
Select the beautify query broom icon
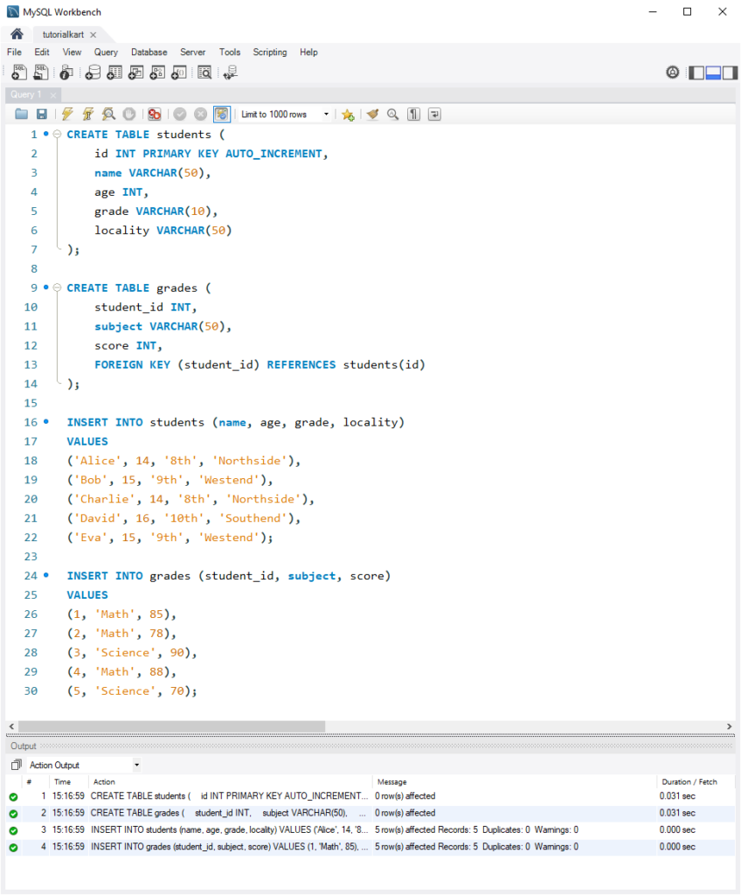coord(372,114)
